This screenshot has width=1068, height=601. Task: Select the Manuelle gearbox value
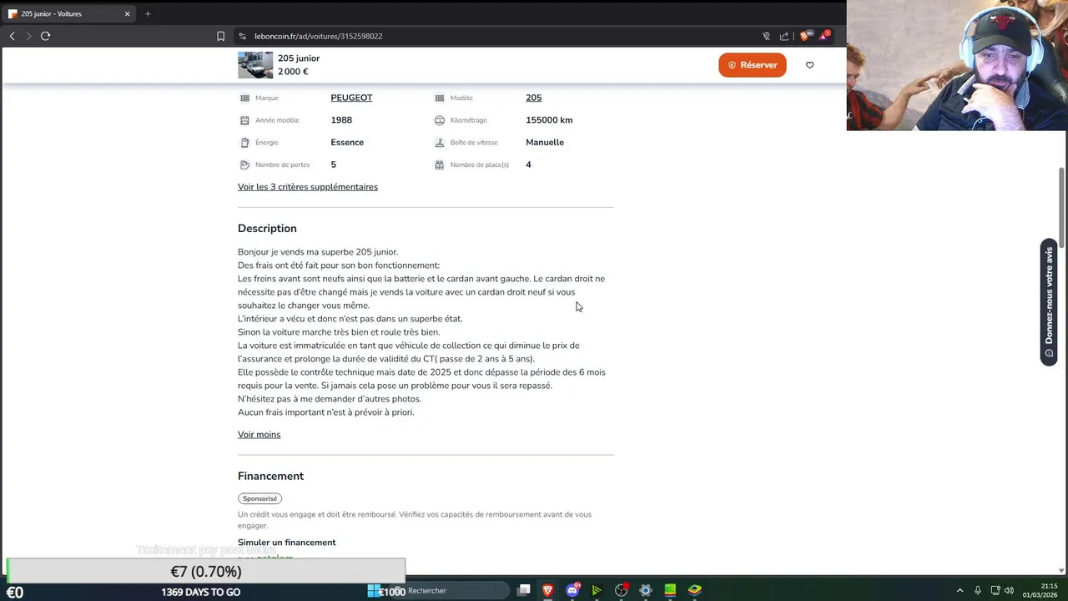[x=545, y=143]
